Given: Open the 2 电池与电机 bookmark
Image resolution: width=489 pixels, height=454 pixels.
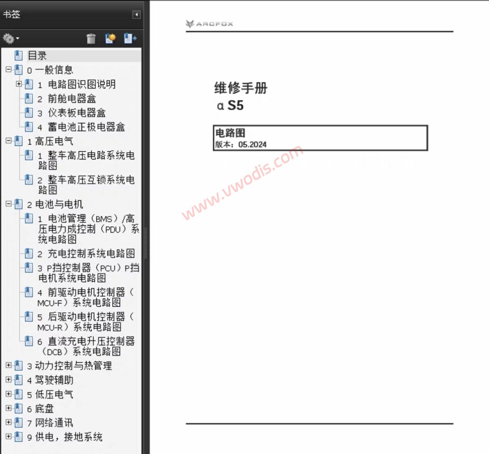Looking at the screenshot, I should tap(55, 204).
